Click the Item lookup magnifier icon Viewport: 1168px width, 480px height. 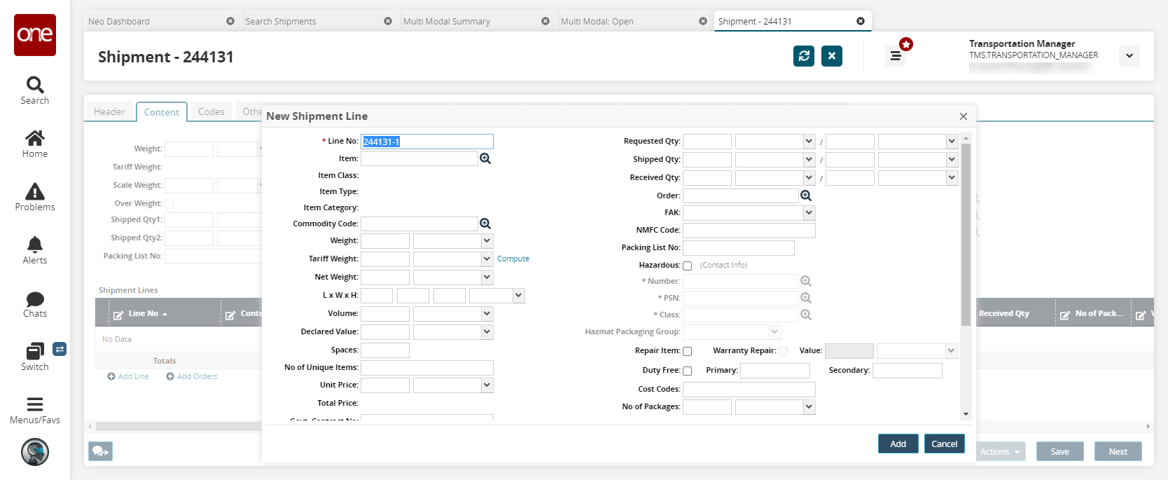point(485,159)
